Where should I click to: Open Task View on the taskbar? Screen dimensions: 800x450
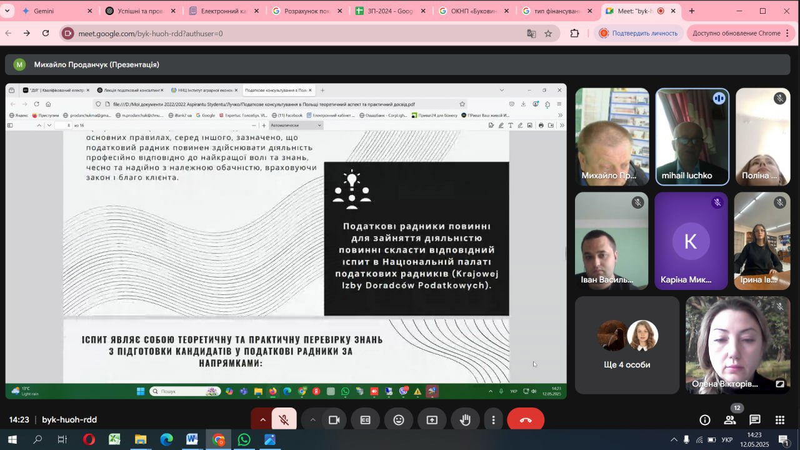point(62,439)
